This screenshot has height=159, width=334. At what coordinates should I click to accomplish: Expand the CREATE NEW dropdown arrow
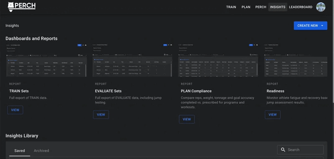pos(322,25)
